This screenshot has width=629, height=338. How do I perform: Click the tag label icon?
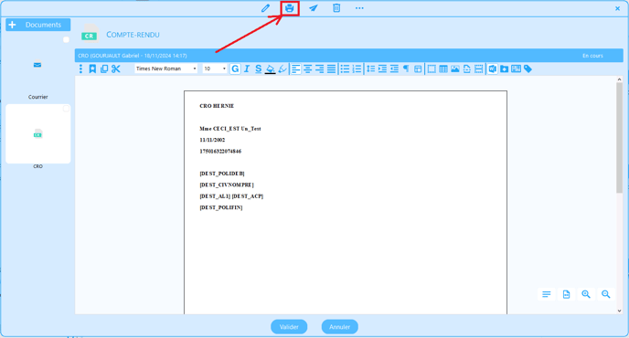528,69
